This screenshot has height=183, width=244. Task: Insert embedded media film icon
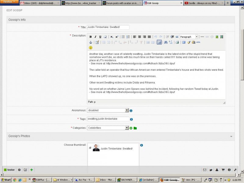222,37
